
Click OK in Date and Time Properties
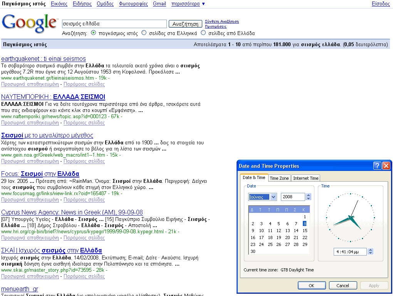[x=312, y=286]
